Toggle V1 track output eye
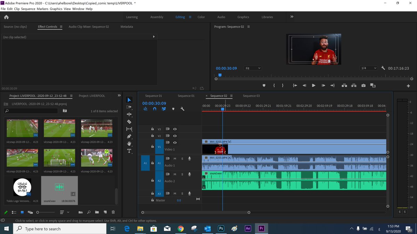 click(x=175, y=142)
